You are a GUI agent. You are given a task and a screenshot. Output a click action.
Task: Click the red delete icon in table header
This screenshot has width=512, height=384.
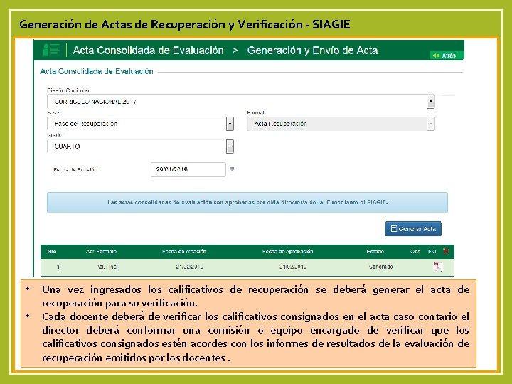coord(446,251)
